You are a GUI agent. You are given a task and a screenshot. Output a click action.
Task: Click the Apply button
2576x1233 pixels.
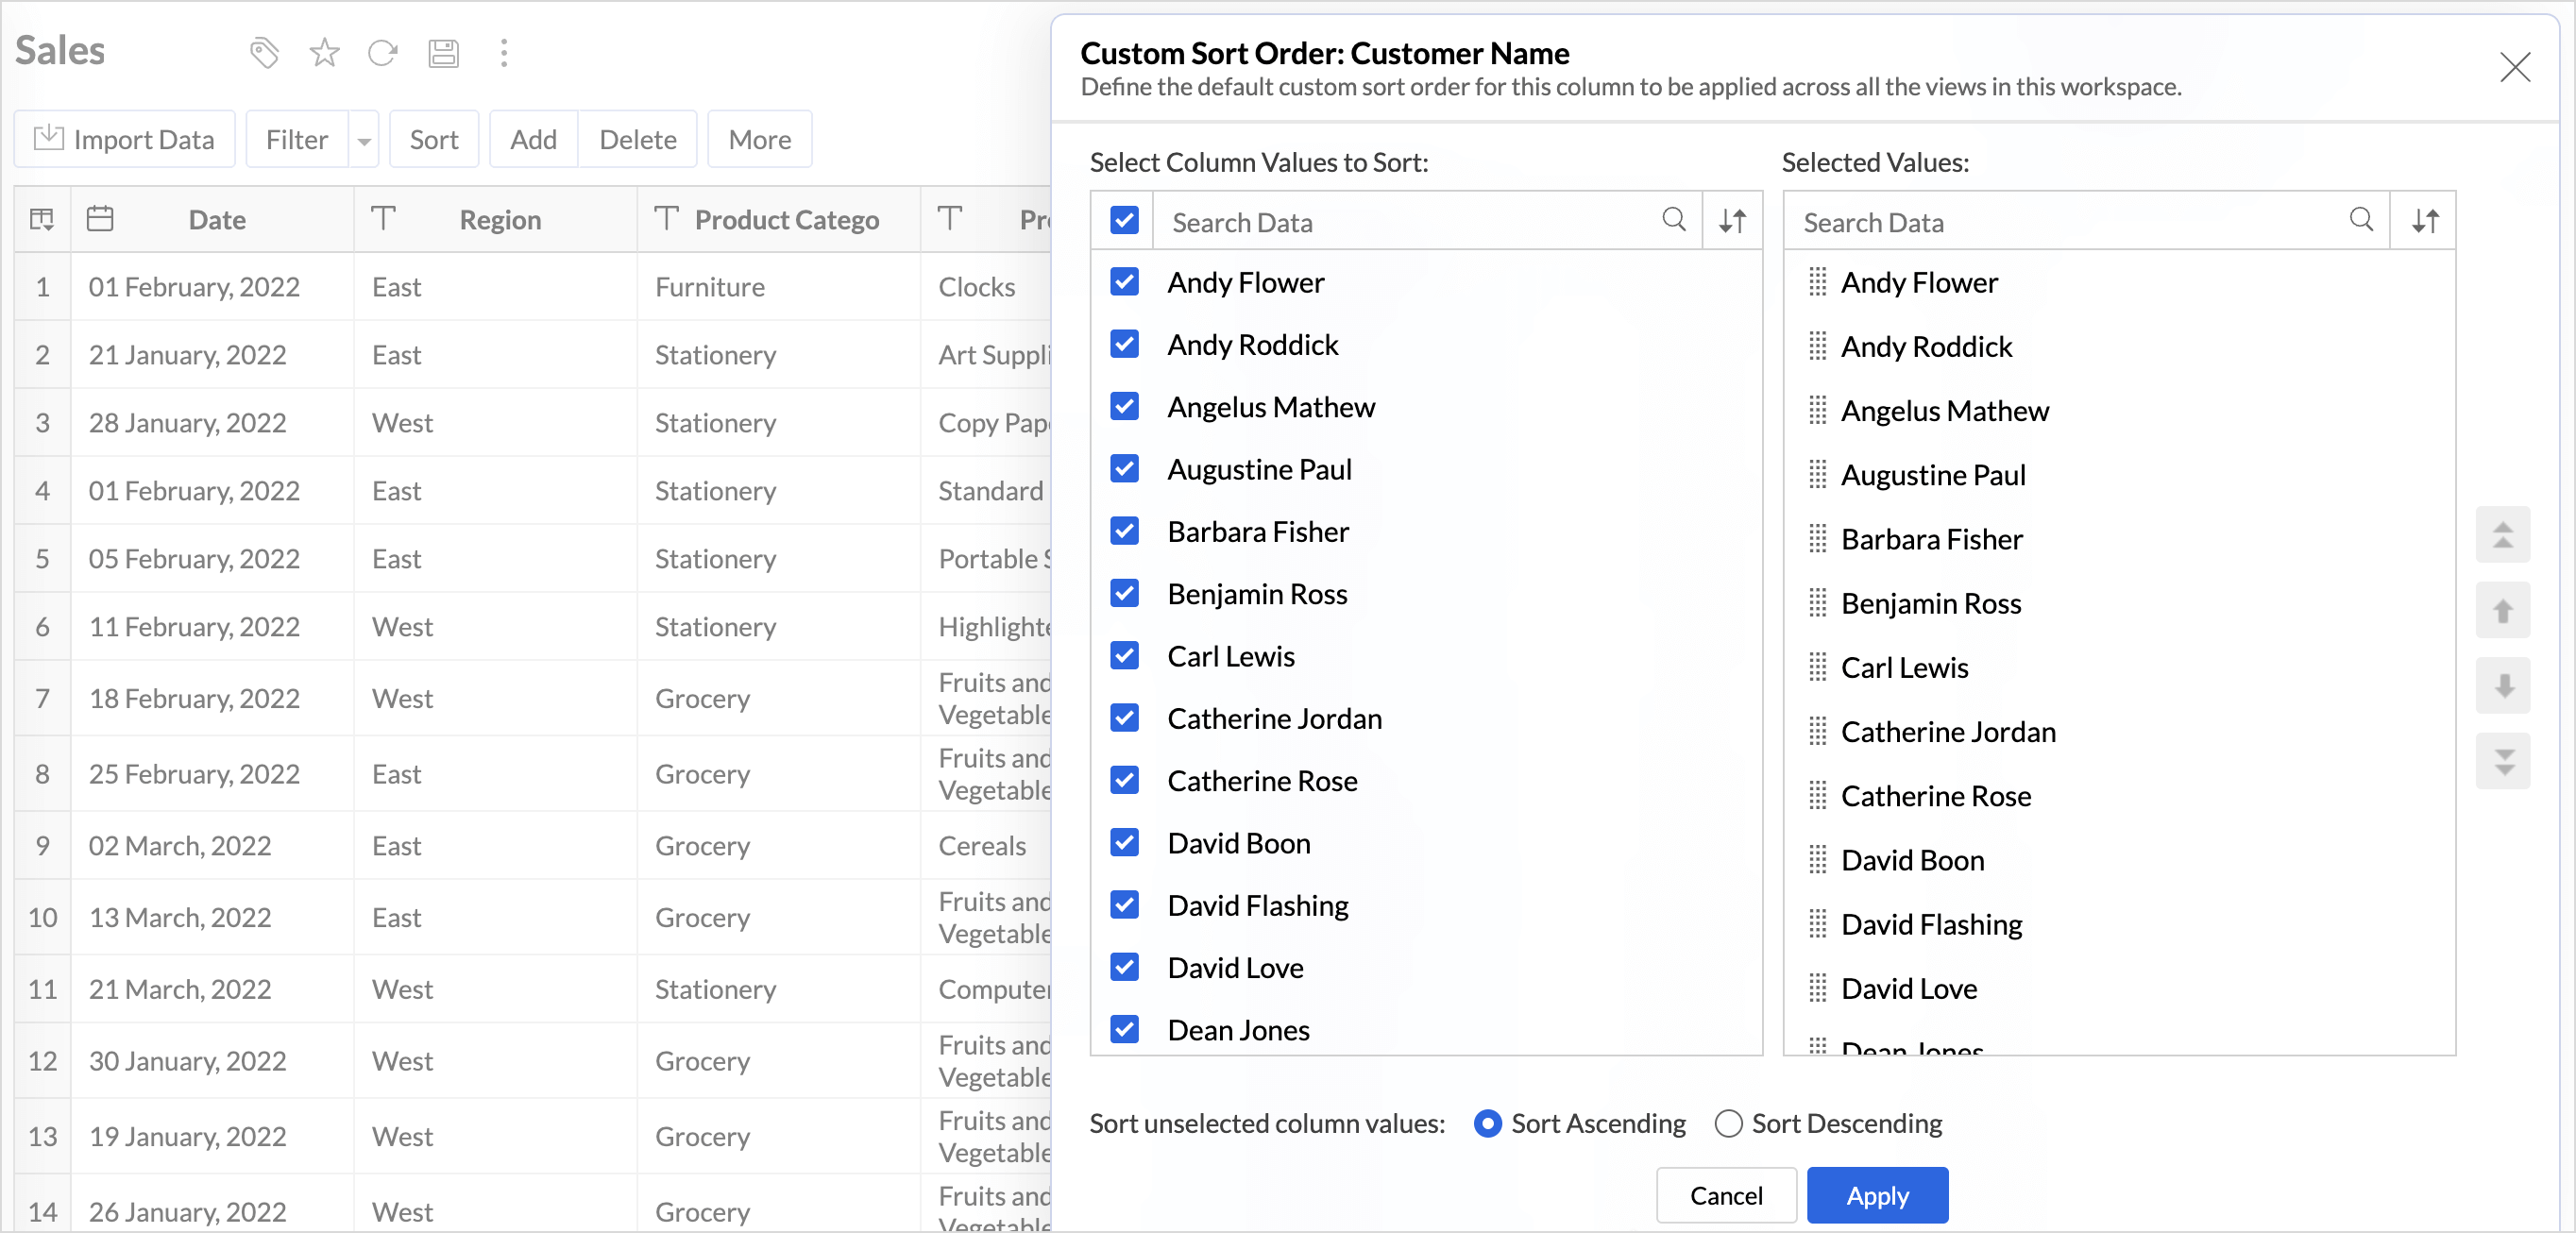[1876, 1195]
